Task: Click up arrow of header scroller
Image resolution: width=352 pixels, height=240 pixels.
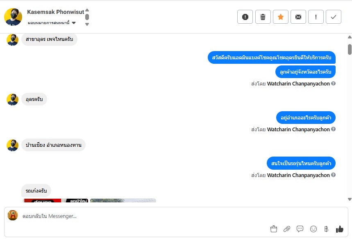Action: [87, 10]
